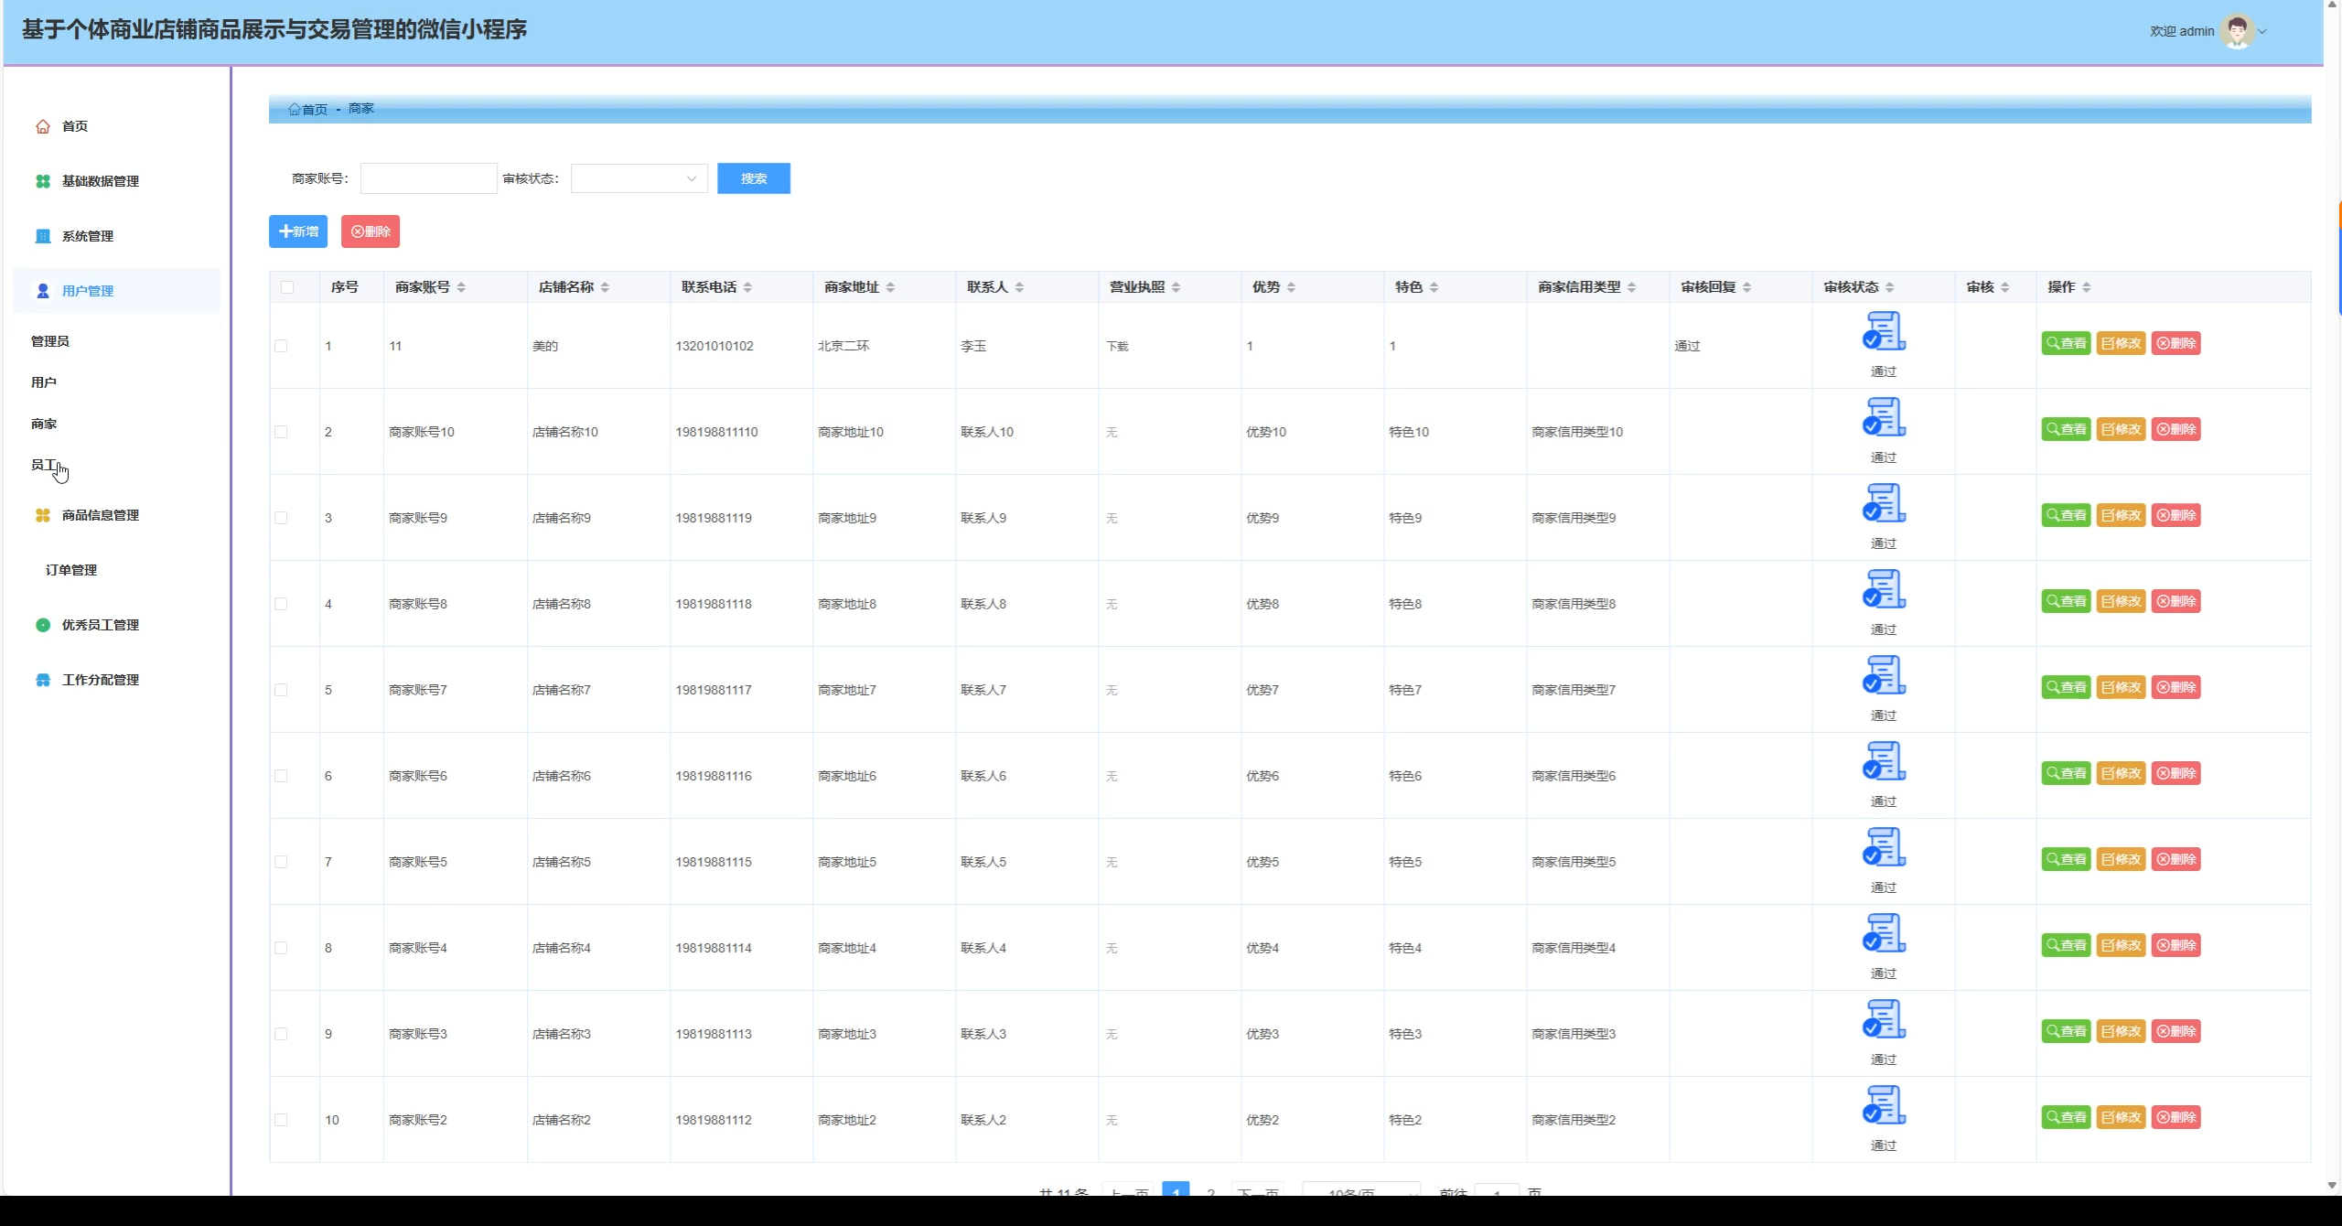Viewport: 2342px width, 1226px height.
Task: Sort table by 联系电话 column arrows
Action: [x=747, y=287]
